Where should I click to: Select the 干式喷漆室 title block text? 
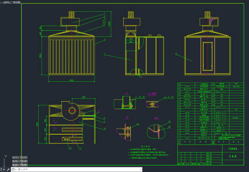(x=232, y=149)
